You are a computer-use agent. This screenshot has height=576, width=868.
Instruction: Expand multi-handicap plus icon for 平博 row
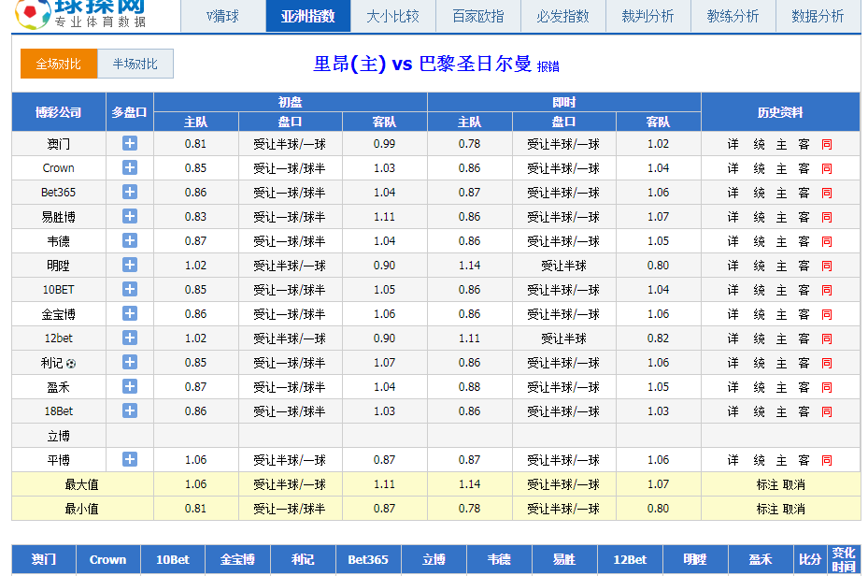coord(130,460)
